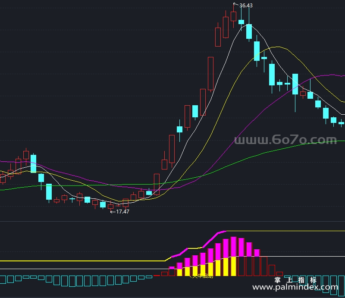Select the red candle at the 36.43 peak
The height and width of the screenshot is (298, 345).
233,16
